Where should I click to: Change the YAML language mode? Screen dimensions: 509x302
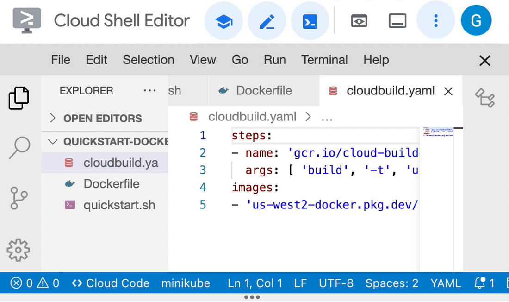tap(446, 283)
